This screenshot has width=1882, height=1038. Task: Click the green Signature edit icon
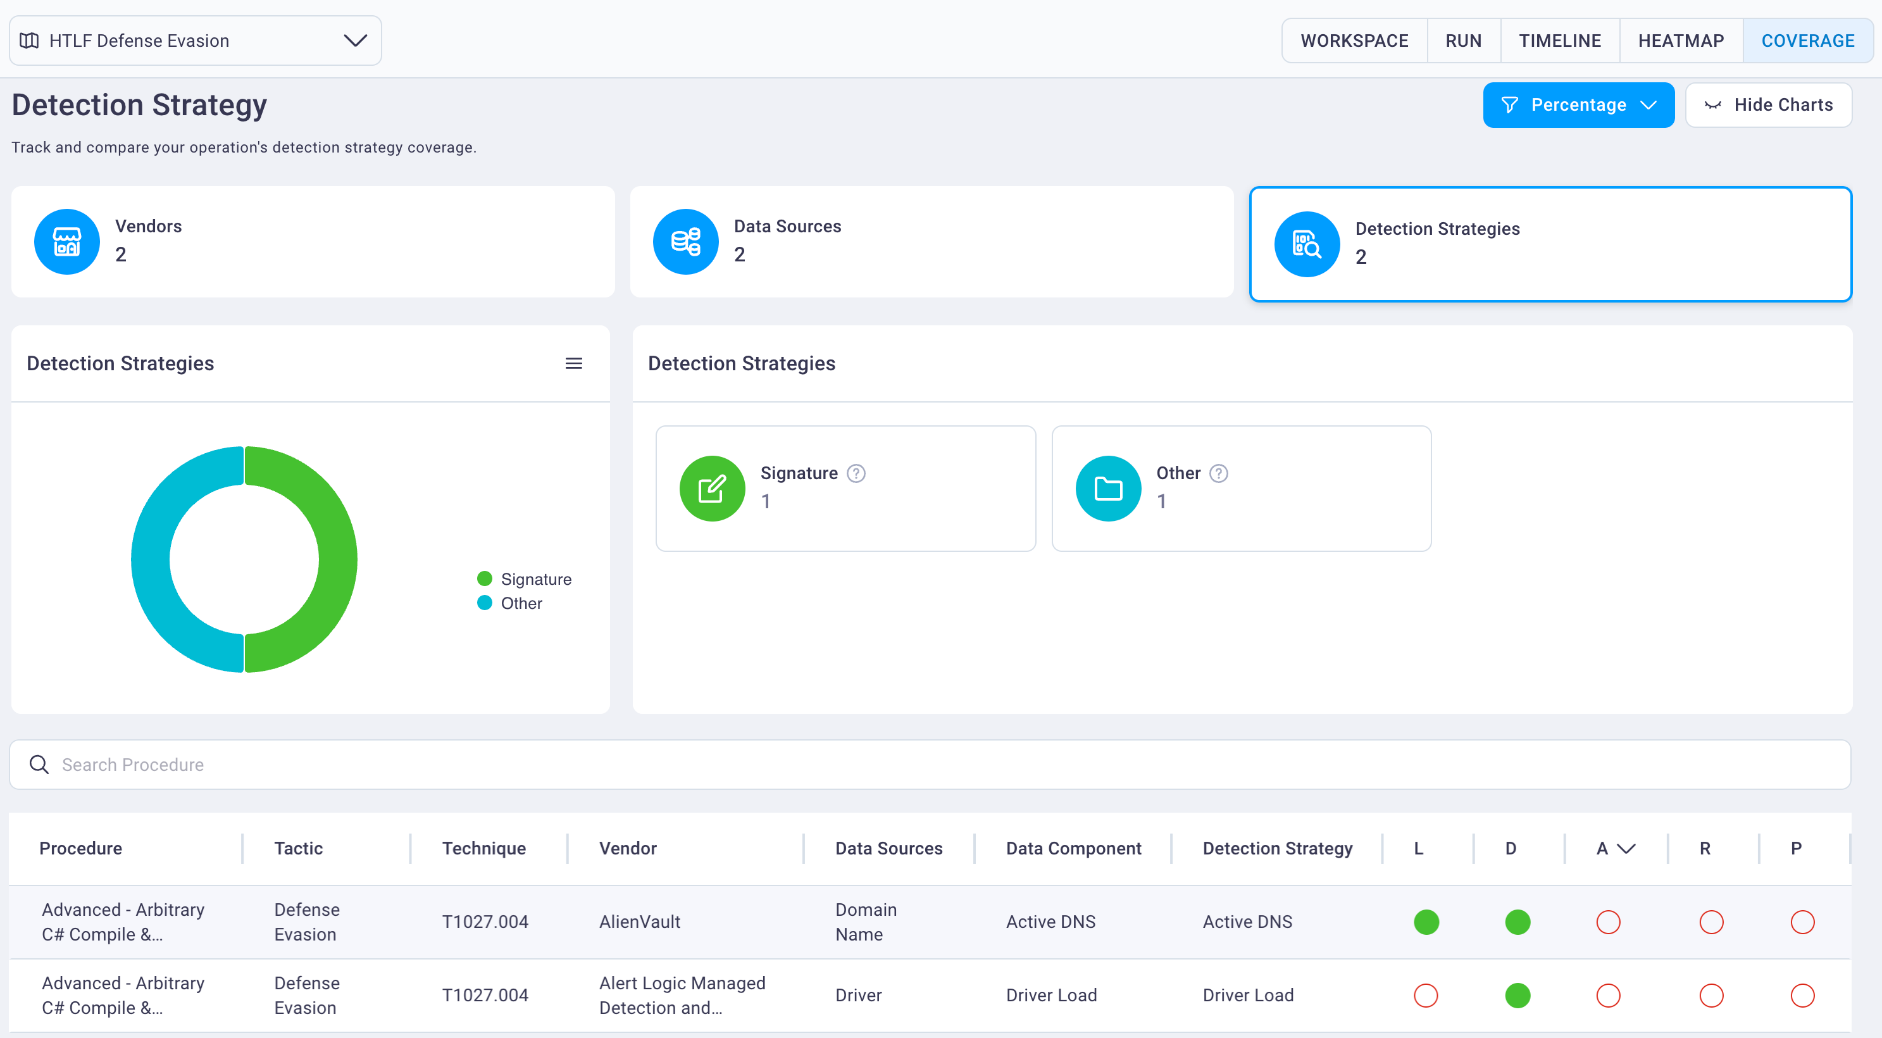[x=711, y=489]
